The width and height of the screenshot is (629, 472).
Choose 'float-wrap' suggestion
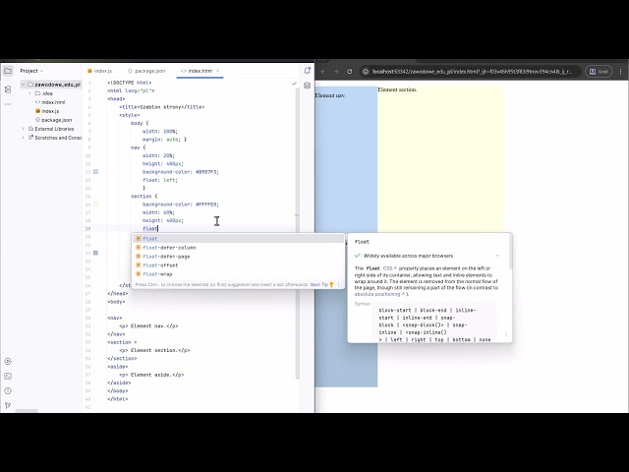click(238, 274)
